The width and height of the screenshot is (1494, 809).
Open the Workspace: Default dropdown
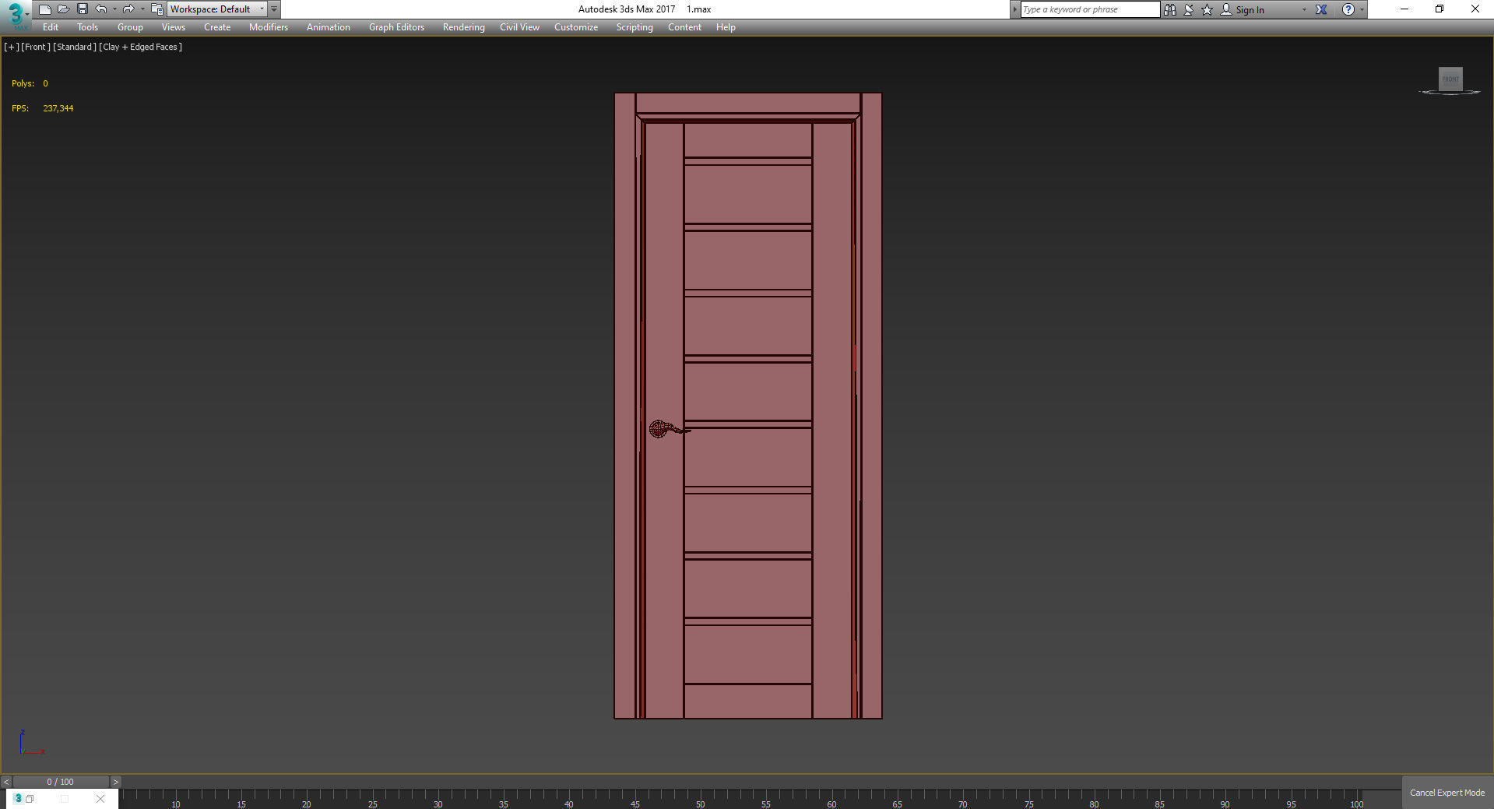point(217,9)
